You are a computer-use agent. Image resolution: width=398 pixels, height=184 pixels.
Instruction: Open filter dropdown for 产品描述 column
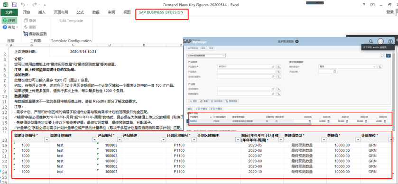pos(163,139)
